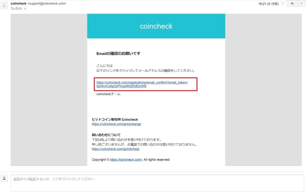The image size is (306, 194).
Task: Click the 16:21 (0 分前) timestamp
Action: click(x=268, y=4)
